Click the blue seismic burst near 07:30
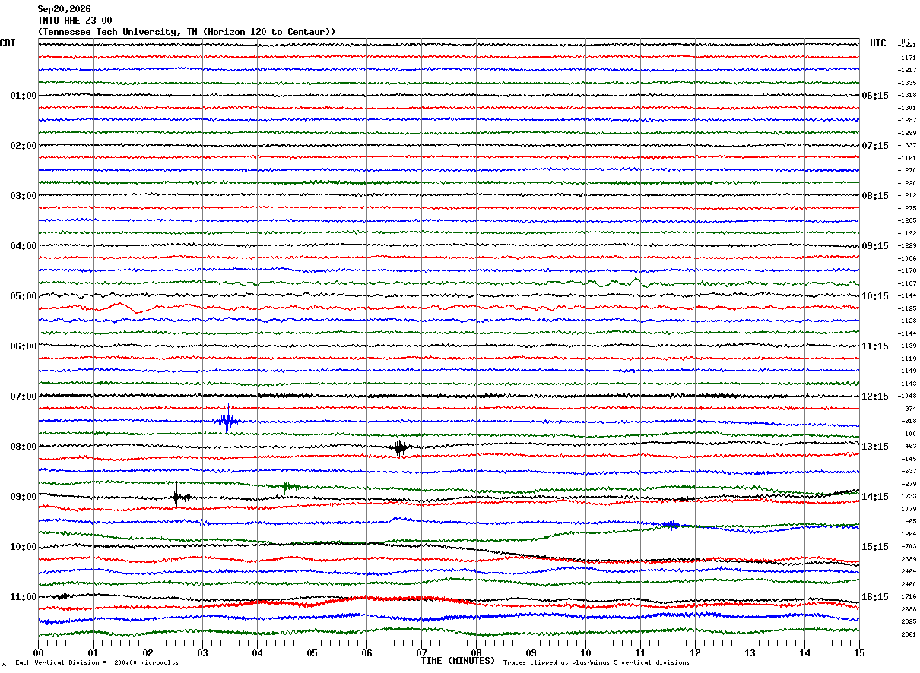 227,419
